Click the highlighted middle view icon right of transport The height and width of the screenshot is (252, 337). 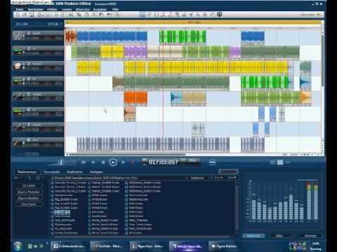click(x=280, y=162)
